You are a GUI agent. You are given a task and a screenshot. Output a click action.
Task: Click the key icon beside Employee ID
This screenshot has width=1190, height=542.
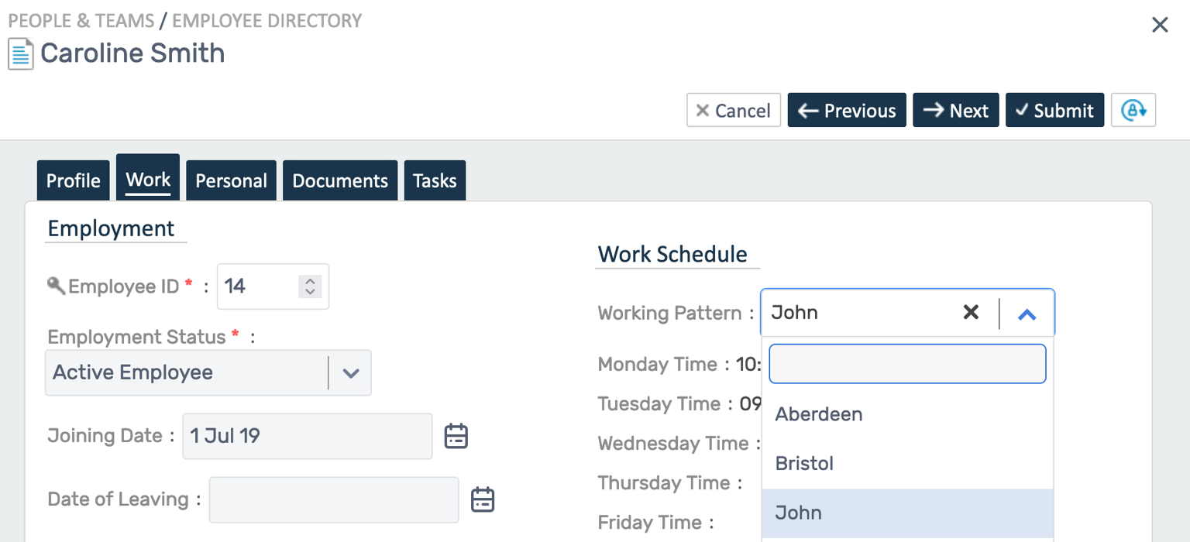click(55, 286)
